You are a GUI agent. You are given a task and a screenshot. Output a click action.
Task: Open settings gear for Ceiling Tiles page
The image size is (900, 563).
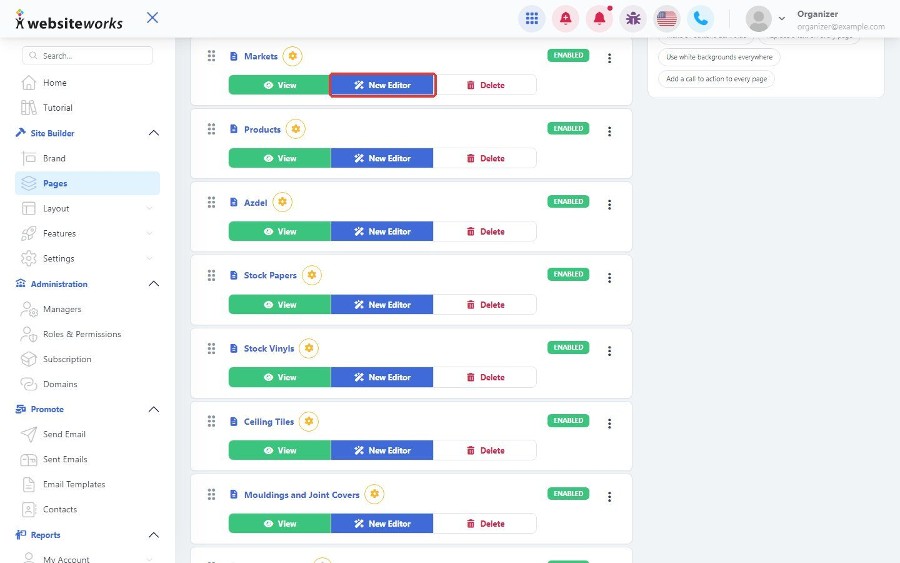tap(309, 422)
